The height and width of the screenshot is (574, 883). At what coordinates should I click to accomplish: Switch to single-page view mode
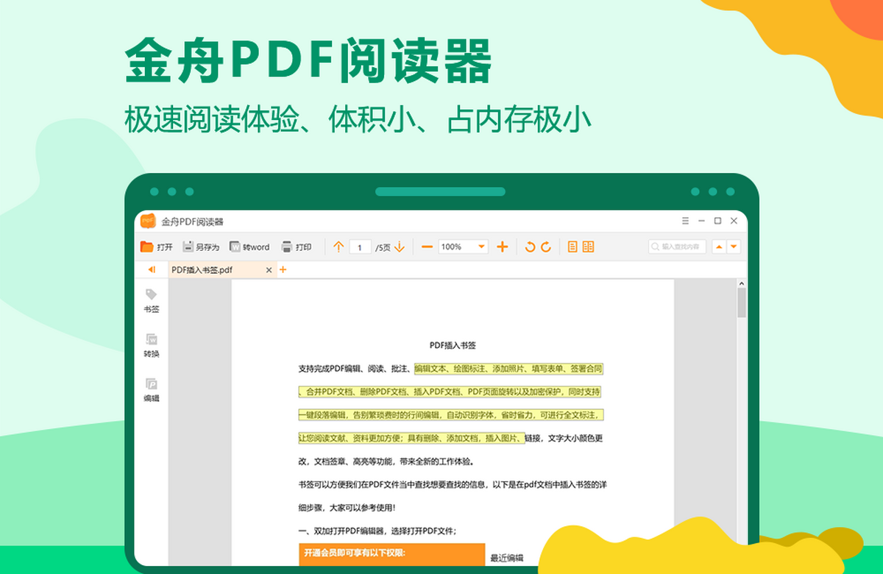572,247
